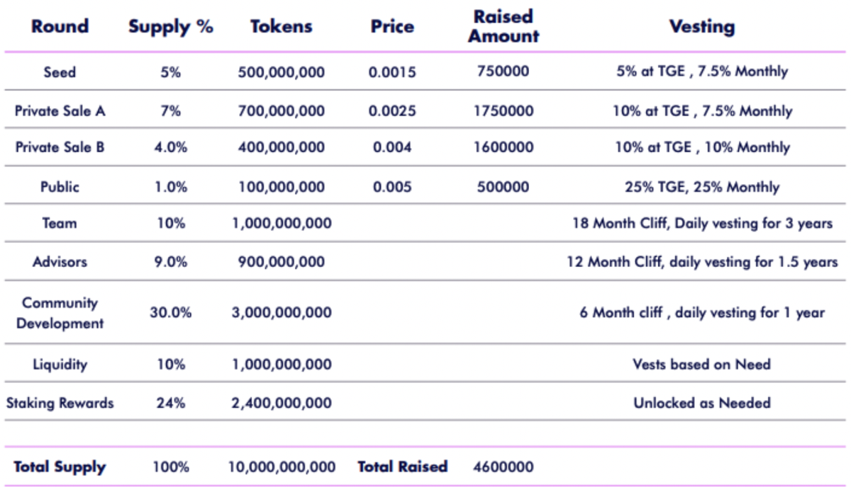Viewport: 851px width, 487px height.
Task: Select the Tokens column header
Action: tap(282, 27)
